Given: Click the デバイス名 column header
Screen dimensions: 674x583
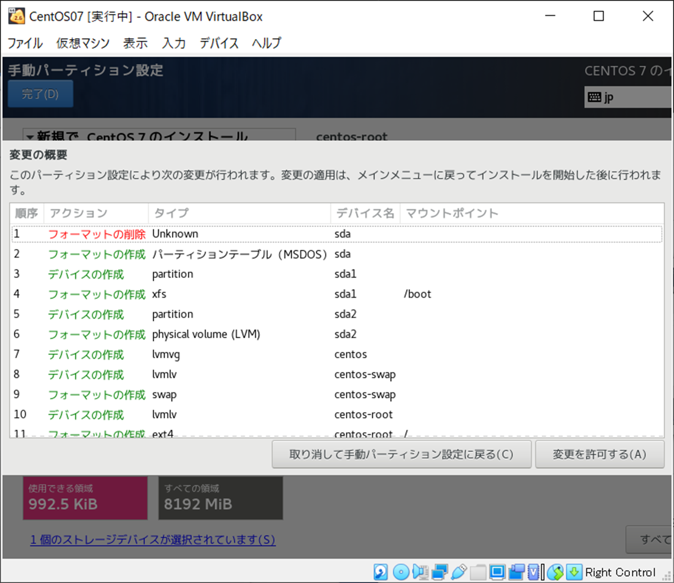Looking at the screenshot, I should (x=365, y=213).
